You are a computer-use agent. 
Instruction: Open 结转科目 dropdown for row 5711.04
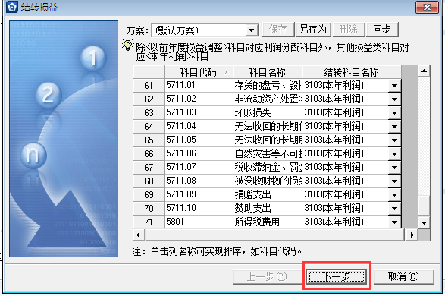click(395, 127)
